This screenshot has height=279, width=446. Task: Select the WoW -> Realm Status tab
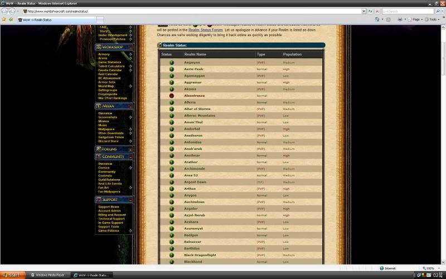point(57,20)
